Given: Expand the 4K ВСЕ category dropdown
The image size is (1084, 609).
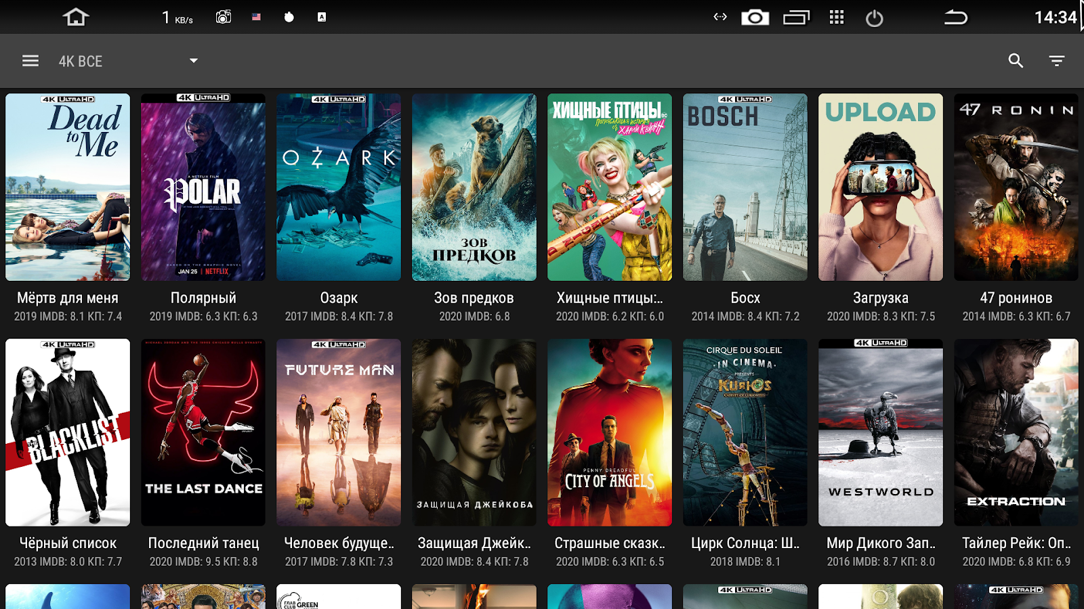Looking at the screenshot, I should (x=127, y=61).
